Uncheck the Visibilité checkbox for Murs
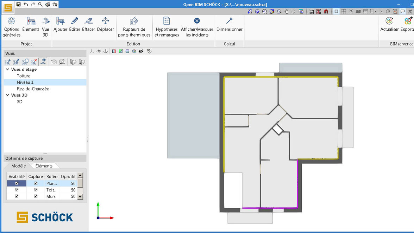Viewport: 414px width, 233px height. click(x=16, y=196)
